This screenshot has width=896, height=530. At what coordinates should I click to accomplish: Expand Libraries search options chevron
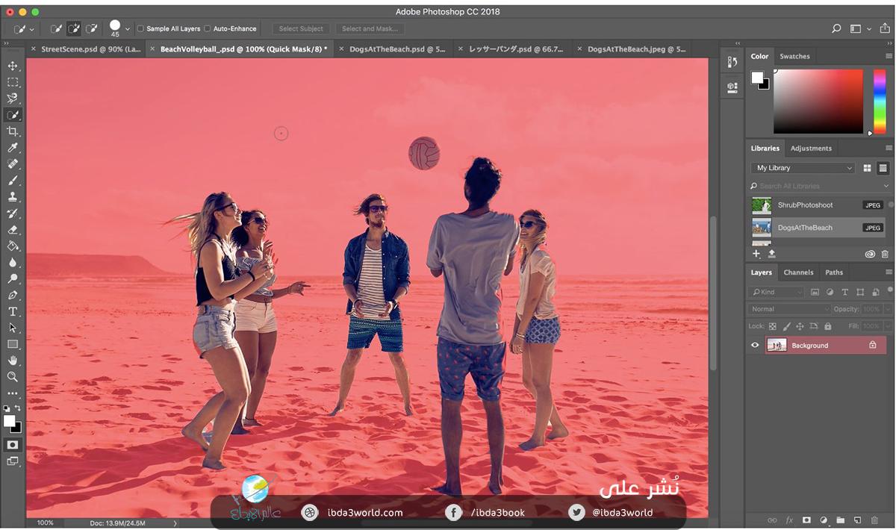[x=886, y=186]
